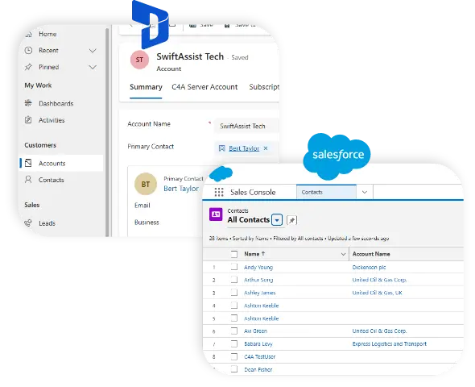Open Activities in the sidebar
The height and width of the screenshot is (387, 475).
(x=52, y=120)
